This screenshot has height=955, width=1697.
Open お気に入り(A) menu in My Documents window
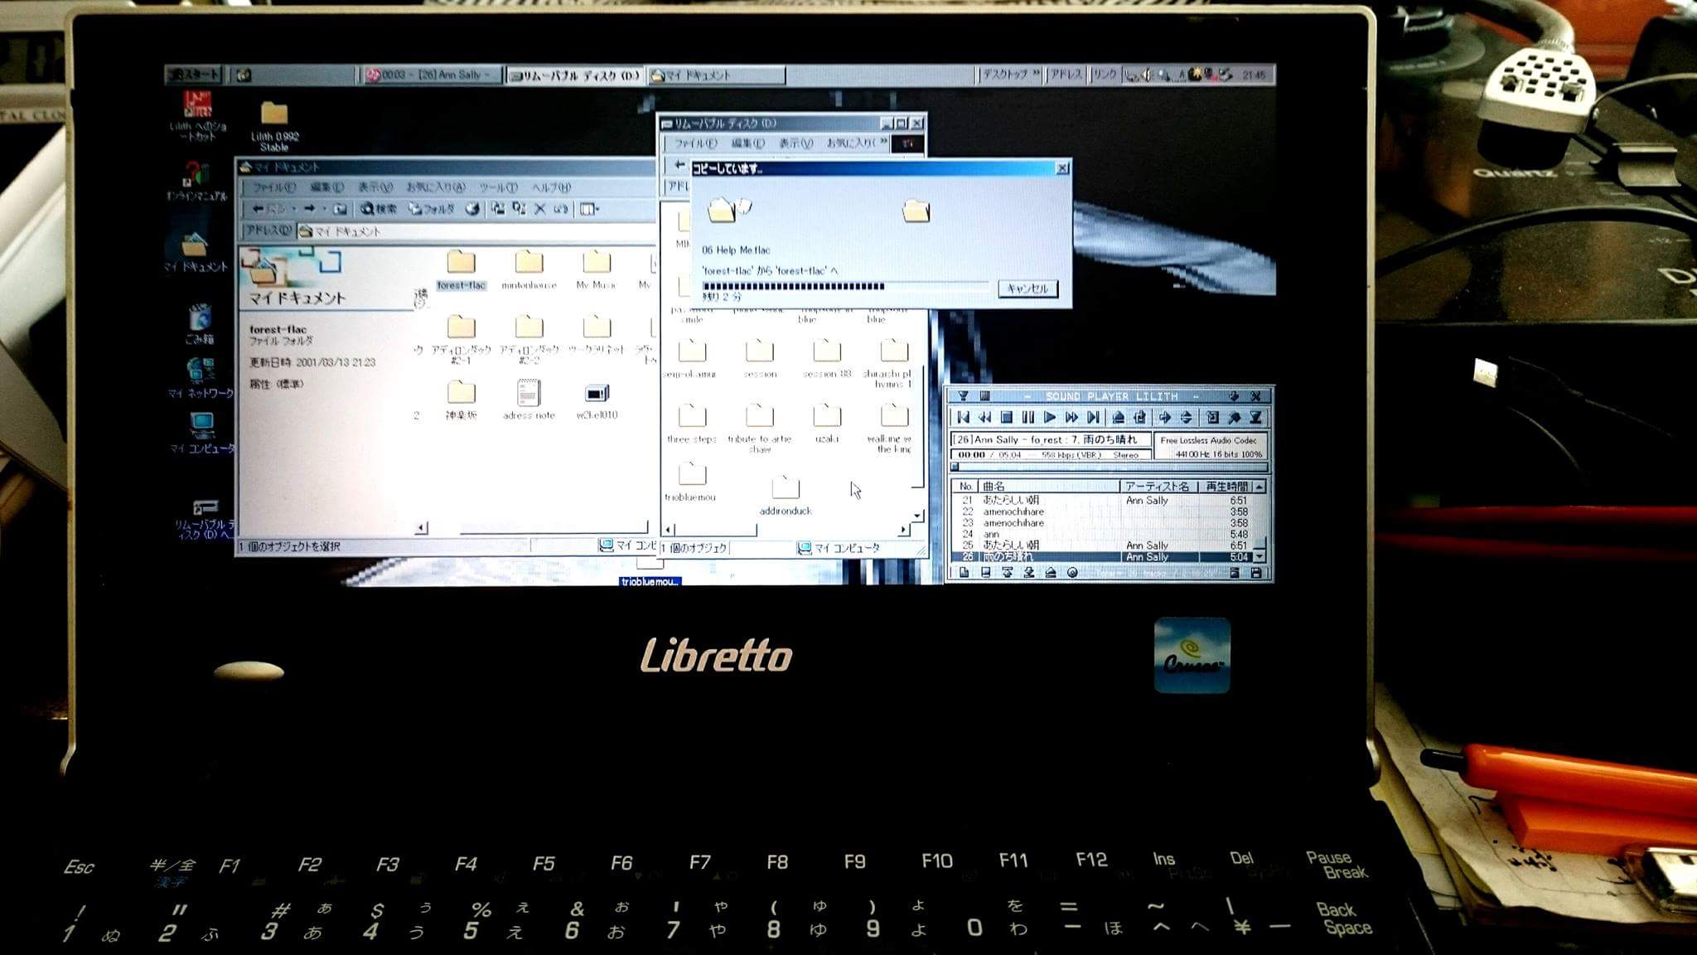(436, 187)
